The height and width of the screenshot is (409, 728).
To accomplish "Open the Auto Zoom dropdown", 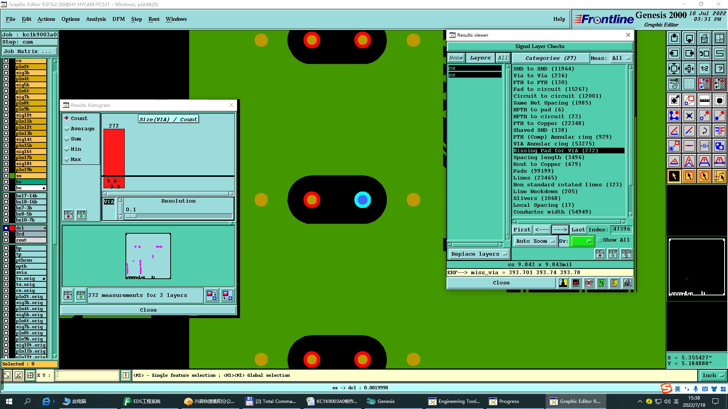I will click(x=535, y=241).
